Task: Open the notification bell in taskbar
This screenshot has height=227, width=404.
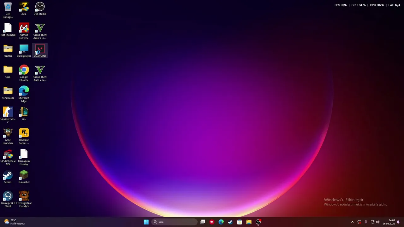Action: coord(398,222)
